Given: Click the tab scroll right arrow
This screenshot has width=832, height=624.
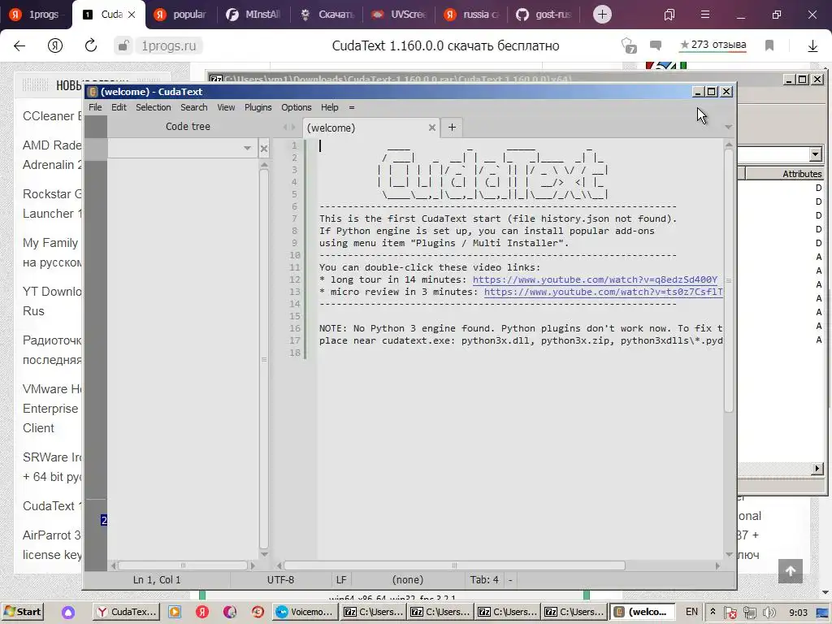Looking at the screenshot, I should (293, 128).
